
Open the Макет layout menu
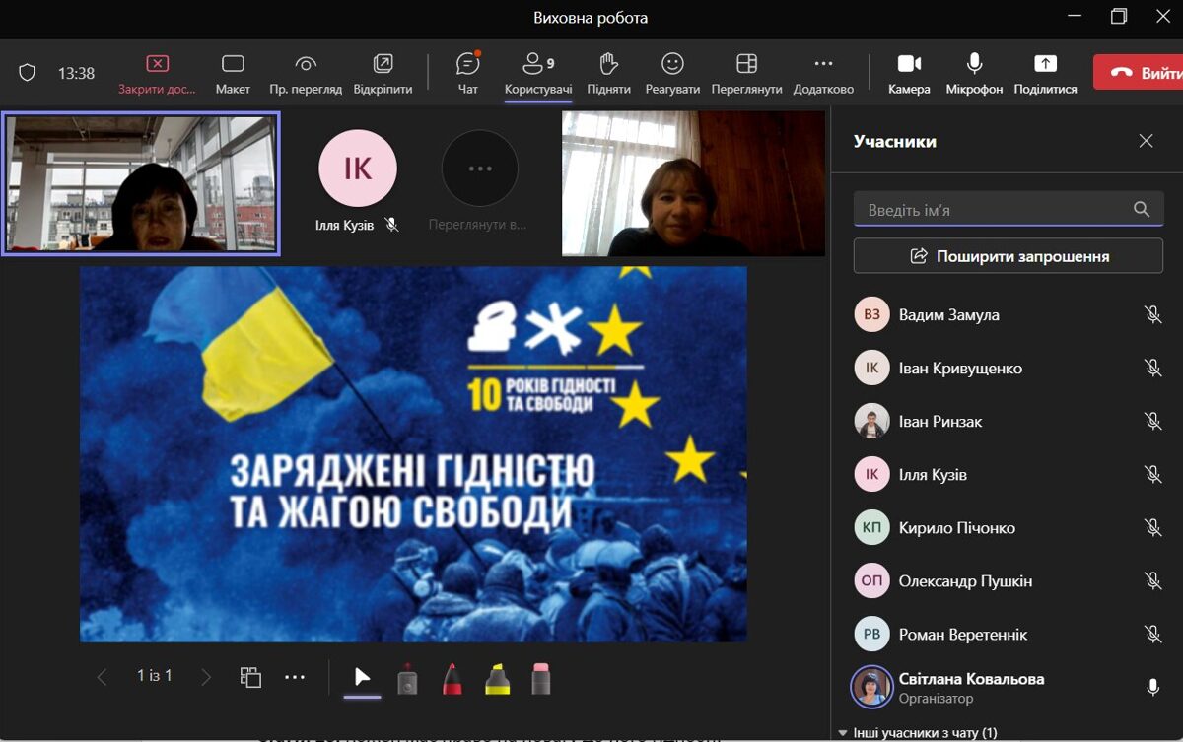(x=233, y=74)
